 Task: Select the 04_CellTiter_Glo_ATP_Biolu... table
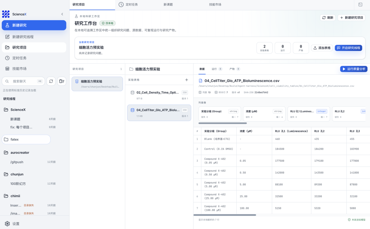159,113
